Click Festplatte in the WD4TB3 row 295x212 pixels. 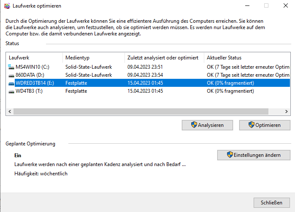[76, 91]
